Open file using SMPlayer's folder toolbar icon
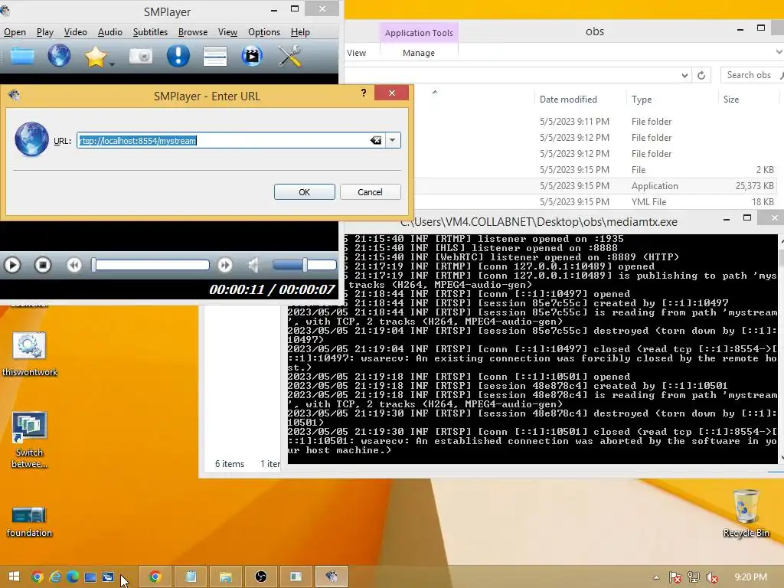This screenshot has height=588, width=784. (22, 56)
